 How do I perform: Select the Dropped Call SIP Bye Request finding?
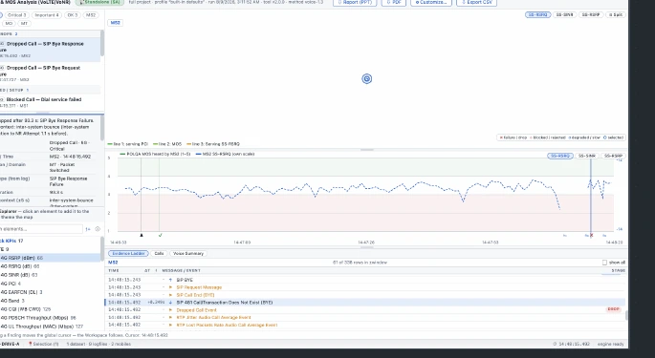pos(50,73)
